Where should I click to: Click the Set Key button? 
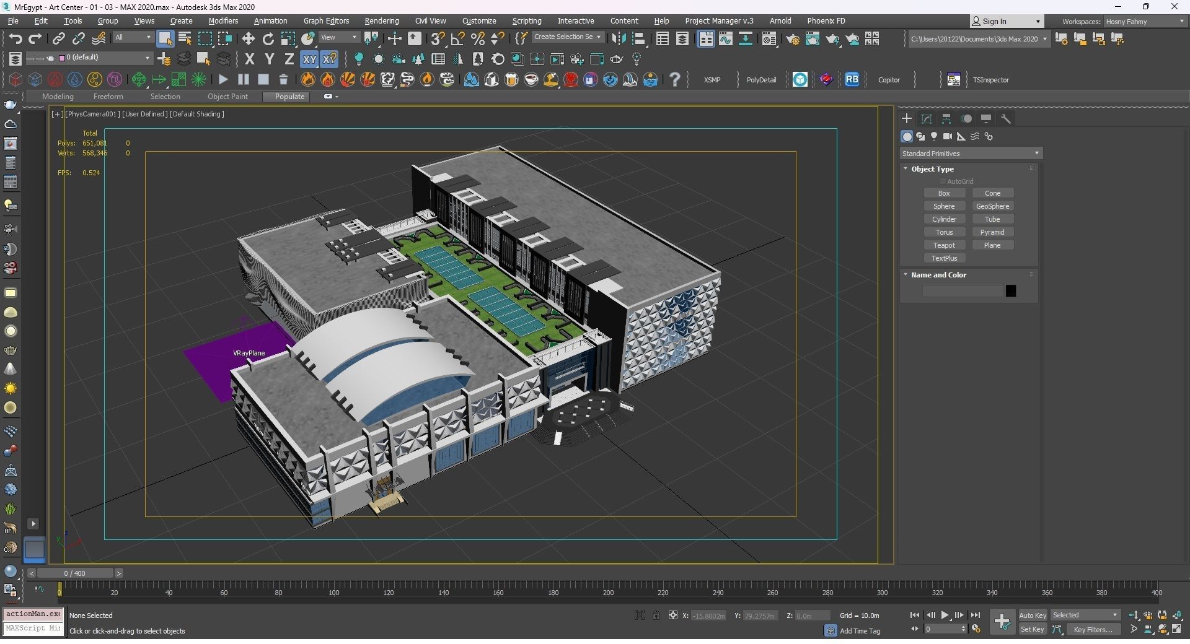[1033, 630]
